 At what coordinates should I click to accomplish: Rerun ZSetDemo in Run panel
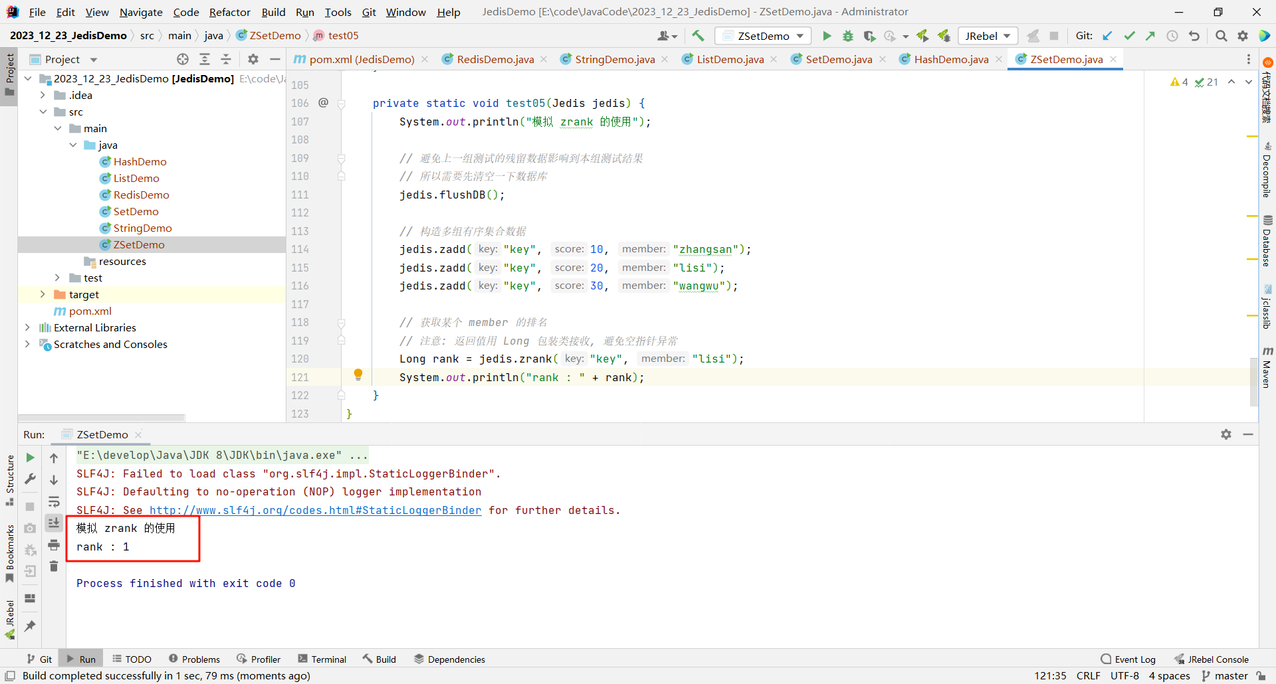click(30, 458)
